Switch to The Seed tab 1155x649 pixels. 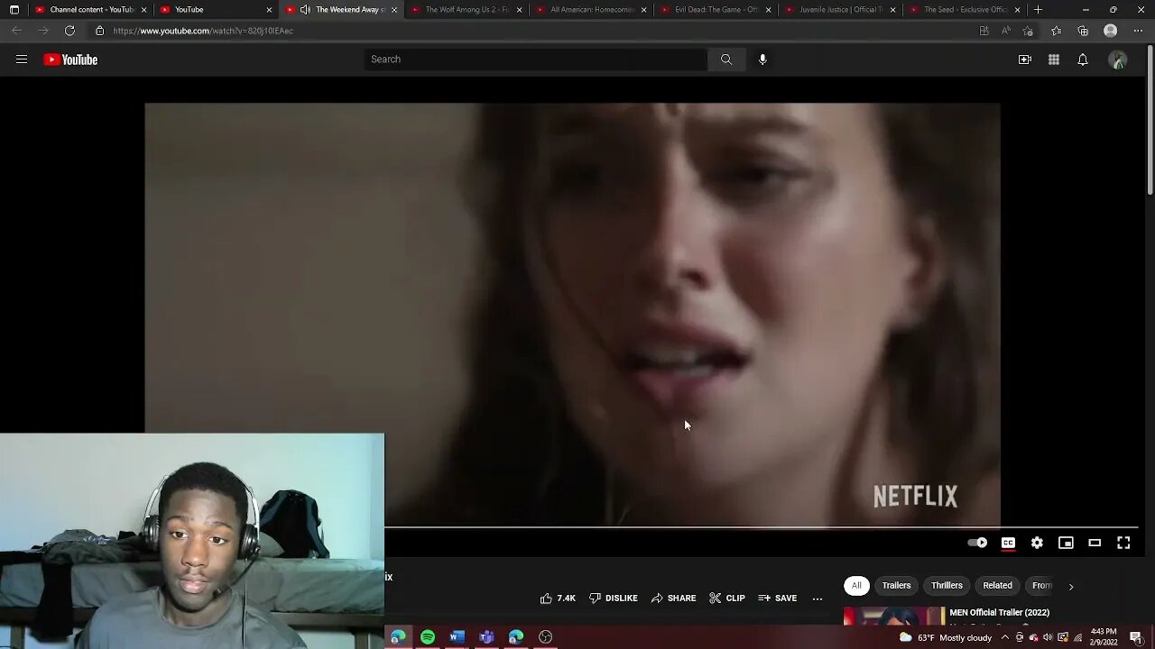click(965, 10)
